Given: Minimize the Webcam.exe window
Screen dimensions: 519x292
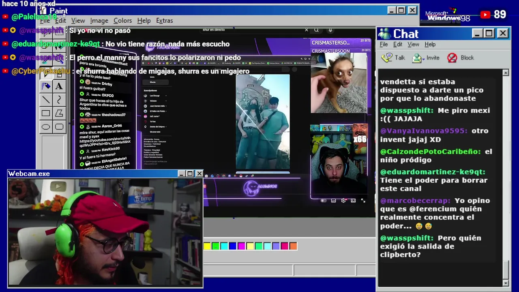Looking at the screenshot, I should point(181,174).
